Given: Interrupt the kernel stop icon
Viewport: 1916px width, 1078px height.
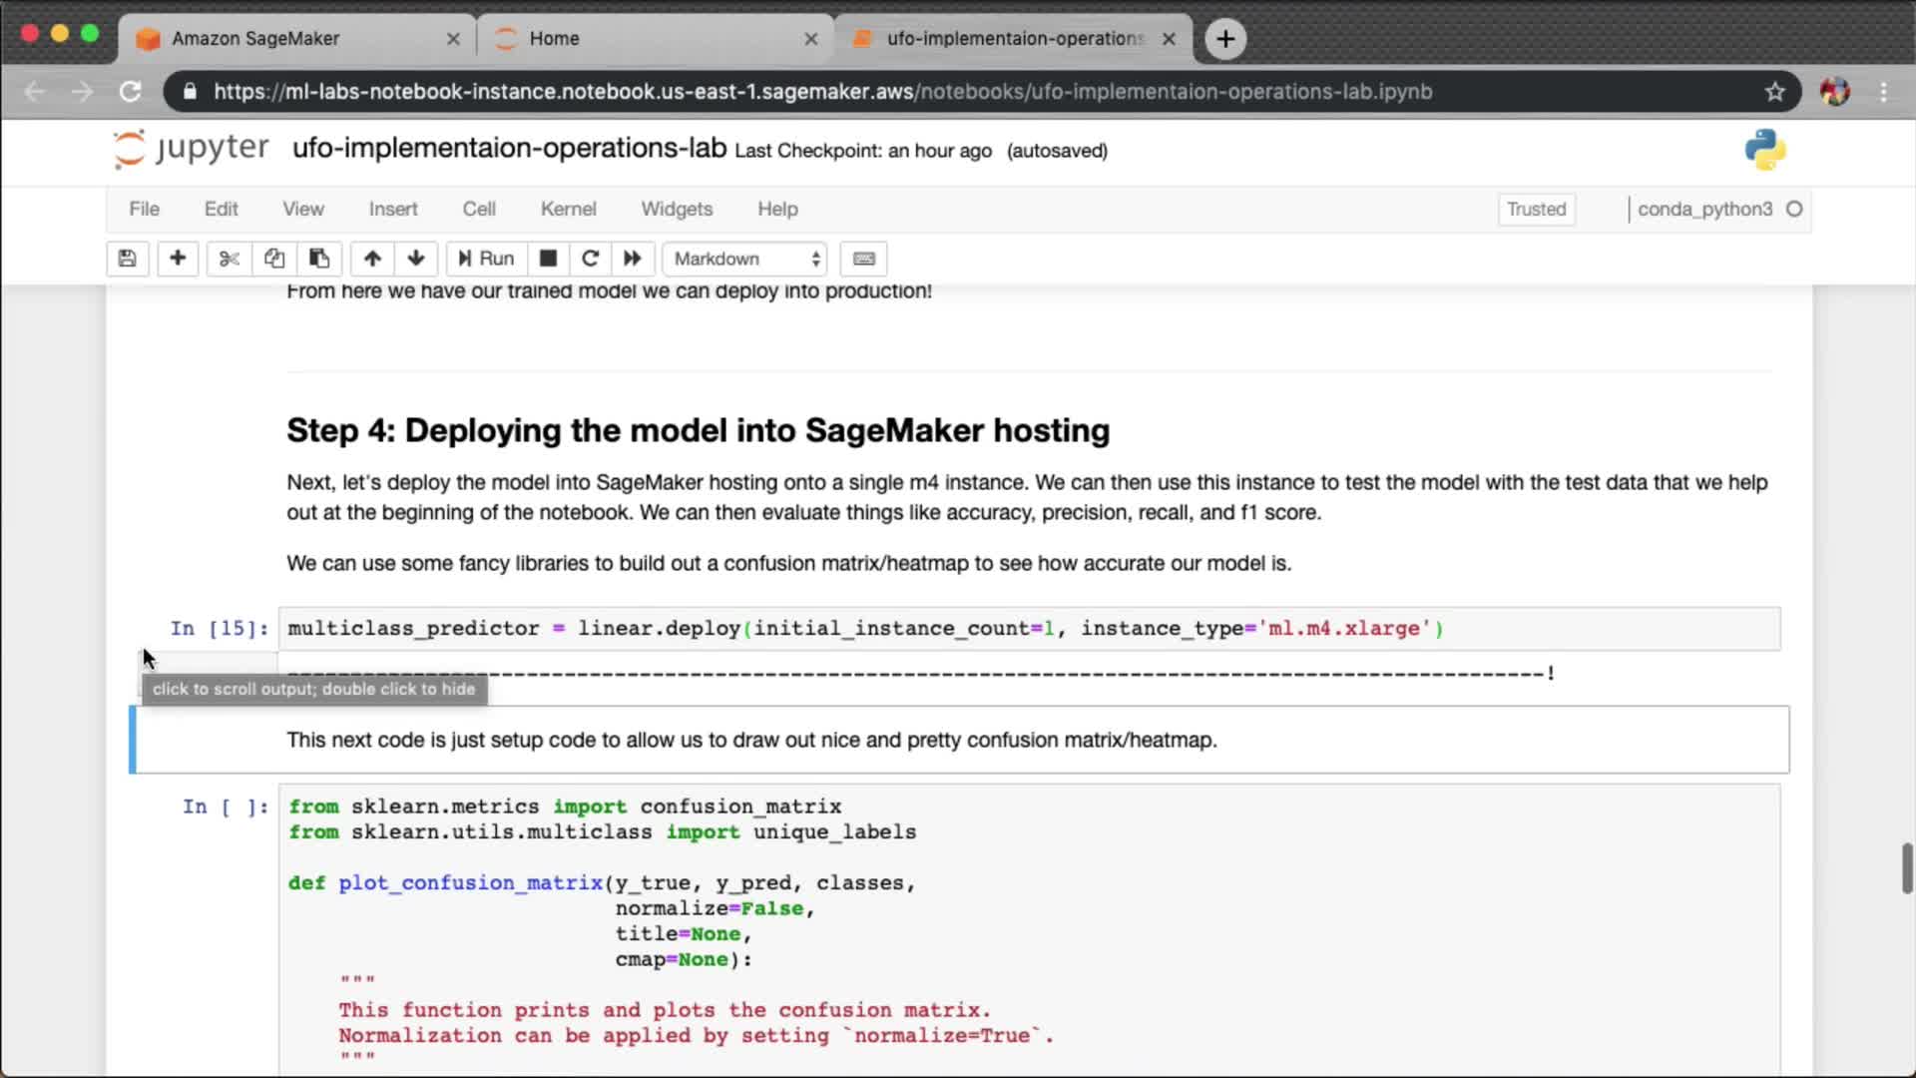Looking at the screenshot, I should point(548,259).
